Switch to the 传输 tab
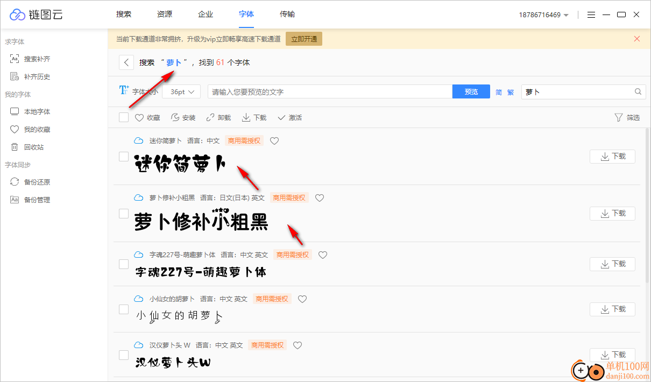 (287, 15)
